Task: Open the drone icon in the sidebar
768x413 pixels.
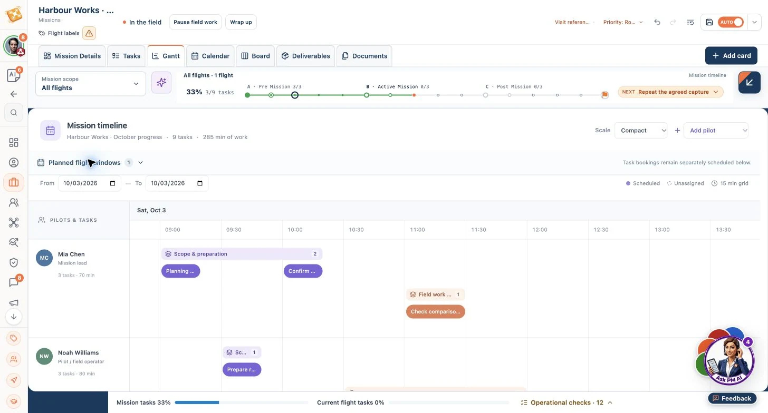Action: (x=14, y=222)
